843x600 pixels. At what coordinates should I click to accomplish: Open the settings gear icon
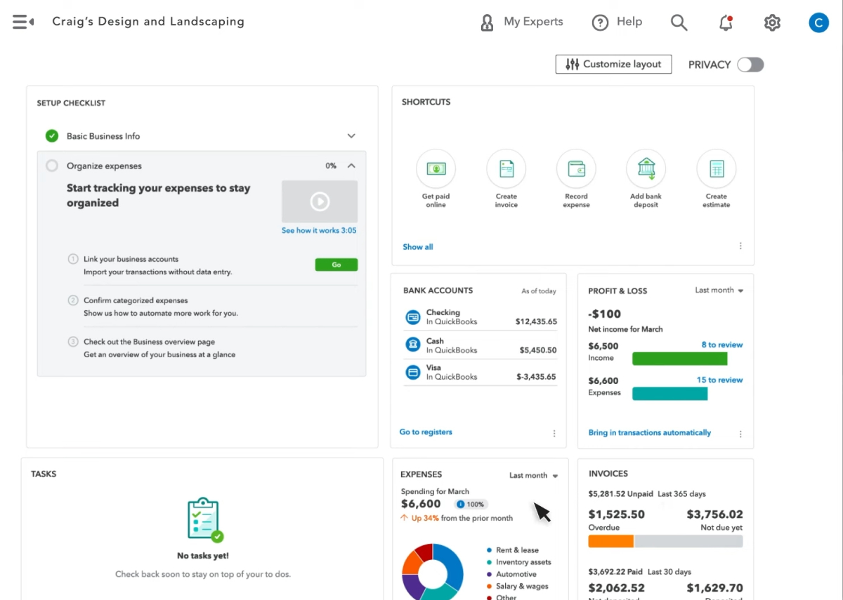772,22
